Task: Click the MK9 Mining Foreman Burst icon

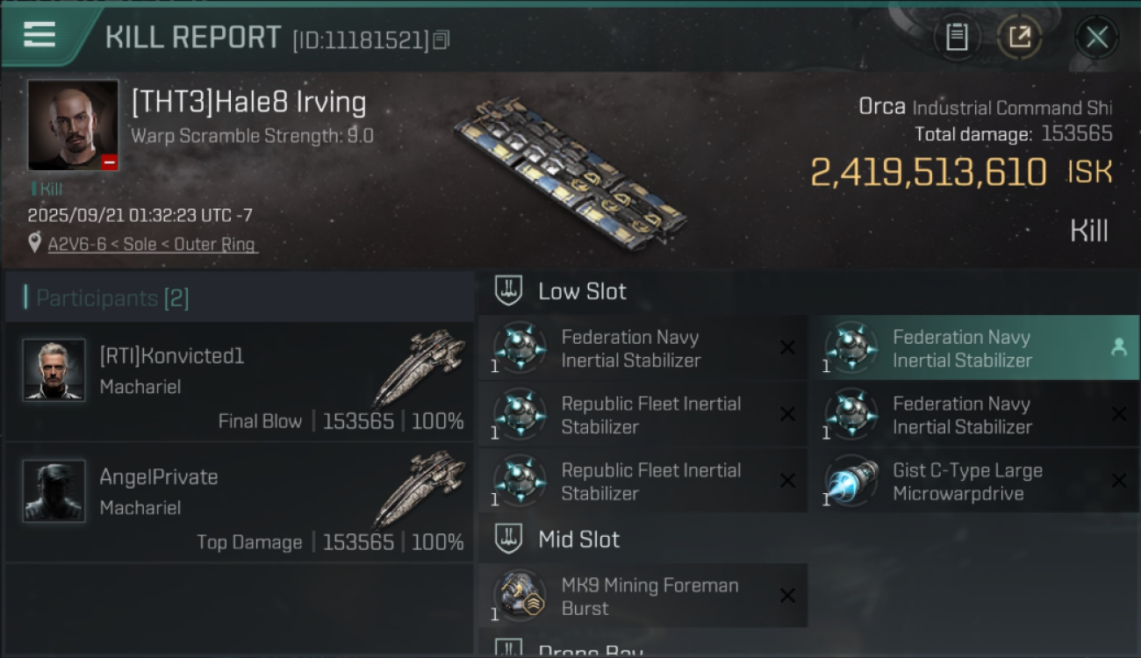Action: (520, 597)
